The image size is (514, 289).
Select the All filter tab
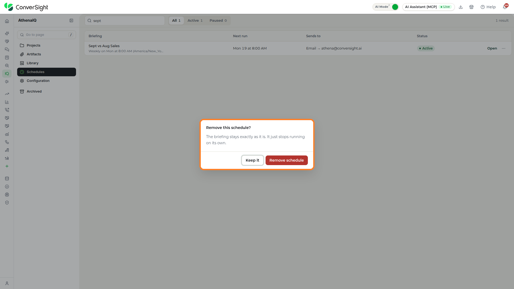[x=176, y=21]
